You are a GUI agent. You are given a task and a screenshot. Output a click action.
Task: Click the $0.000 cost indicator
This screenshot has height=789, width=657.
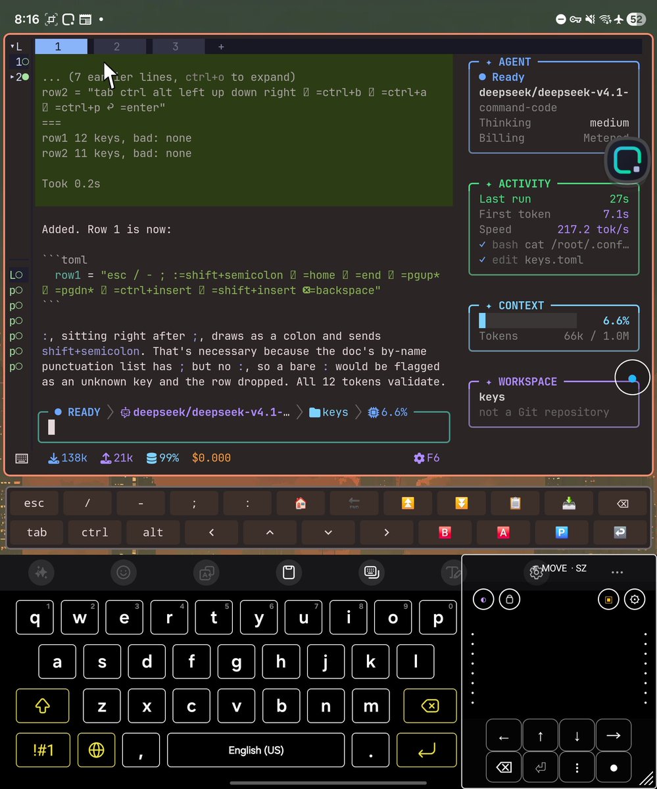click(x=211, y=458)
